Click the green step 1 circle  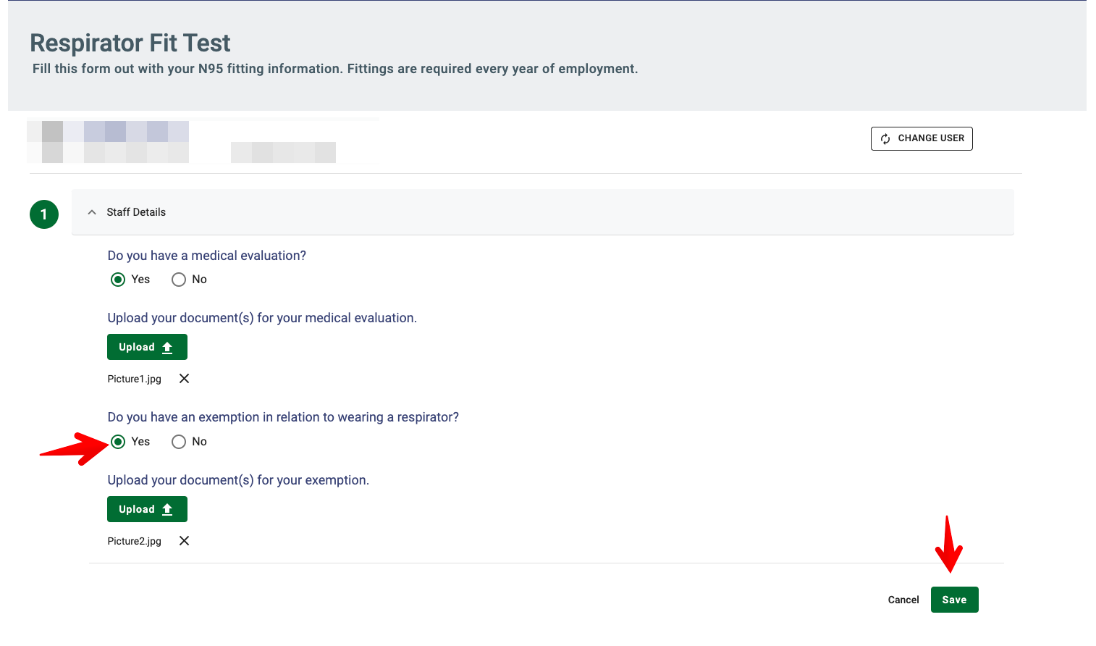tap(44, 214)
